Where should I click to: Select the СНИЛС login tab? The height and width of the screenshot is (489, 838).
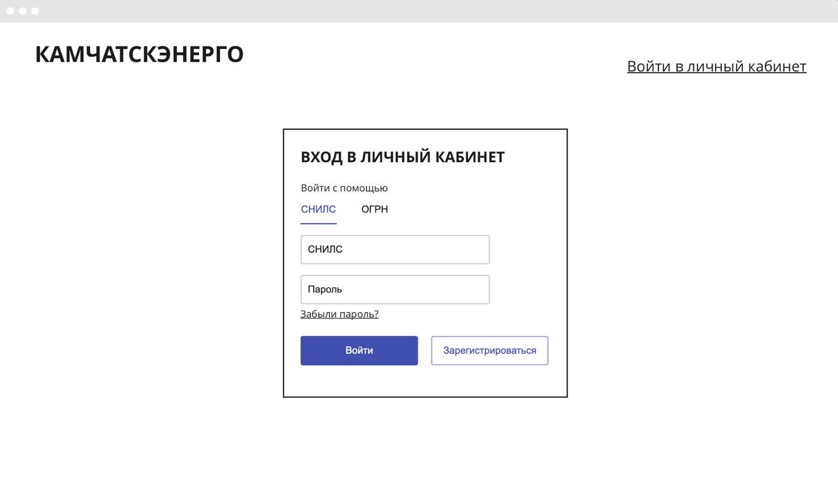click(x=318, y=209)
